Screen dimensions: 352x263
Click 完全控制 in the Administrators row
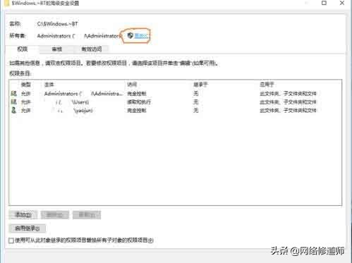(137, 94)
